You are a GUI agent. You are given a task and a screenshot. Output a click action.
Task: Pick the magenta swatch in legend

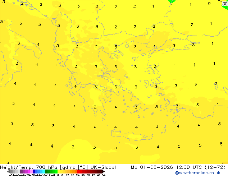[x=29, y=171]
